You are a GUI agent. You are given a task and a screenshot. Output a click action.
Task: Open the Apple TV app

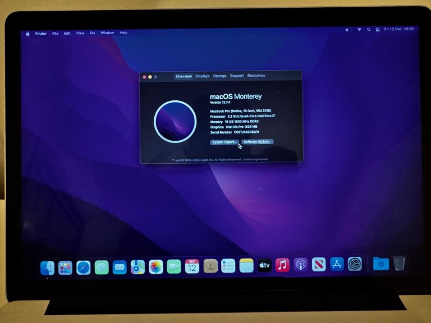(264, 266)
